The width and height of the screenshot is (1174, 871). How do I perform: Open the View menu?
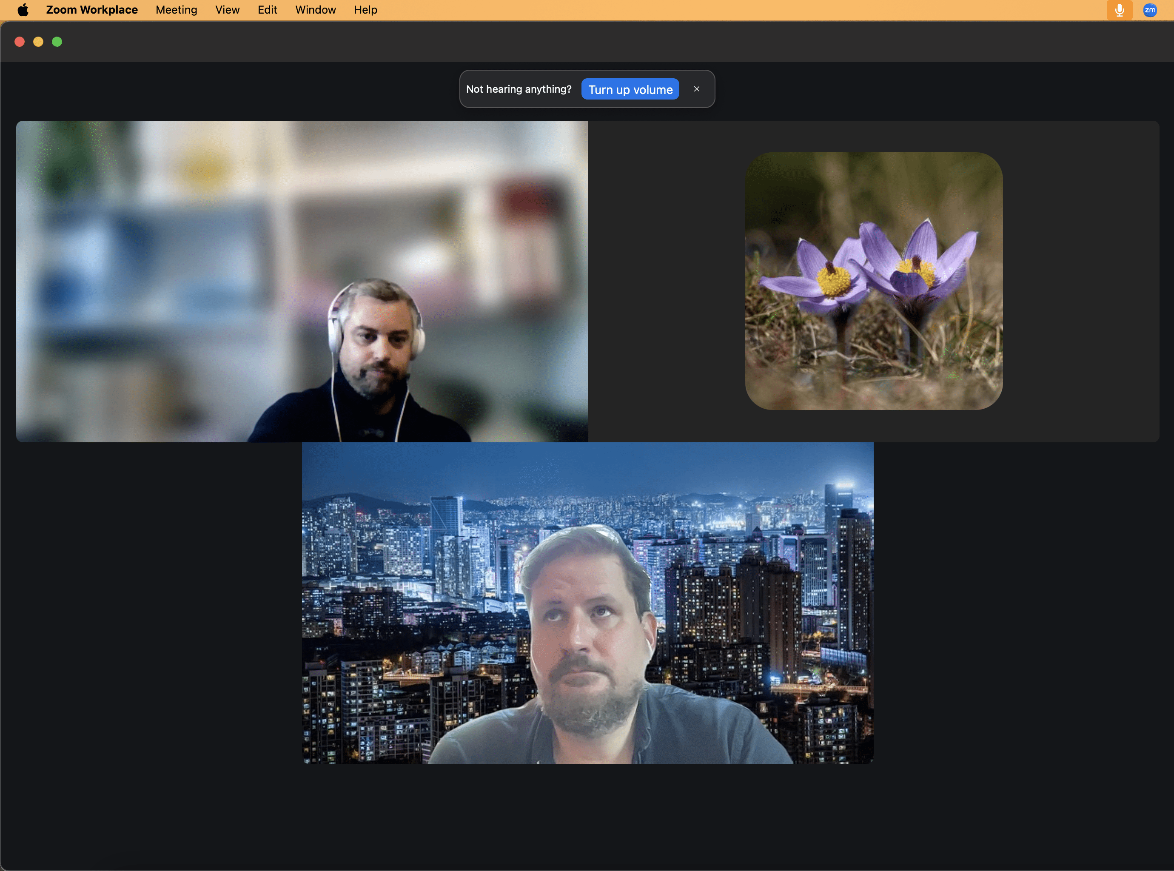[x=227, y=10]
